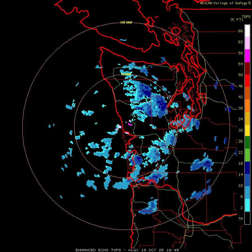The width and height of the screenshot is (252, 252).
Task: Select the legend value 46
Action: coord(241,86)
